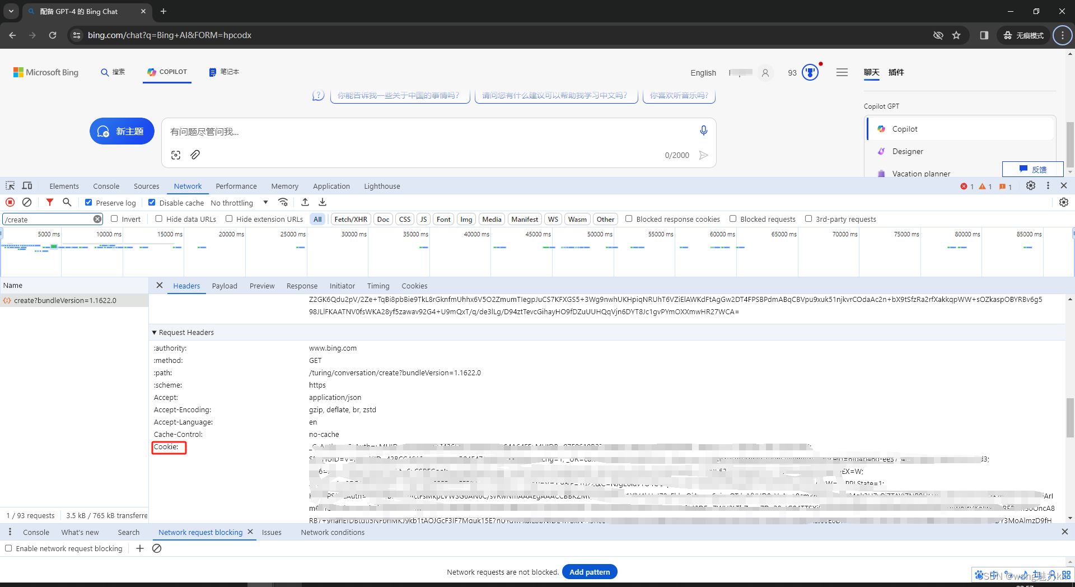The height and width of the screenshot is (587, 1075).
Task: Open DevTools customize three-dot menu
Action: pos(1048,185)
